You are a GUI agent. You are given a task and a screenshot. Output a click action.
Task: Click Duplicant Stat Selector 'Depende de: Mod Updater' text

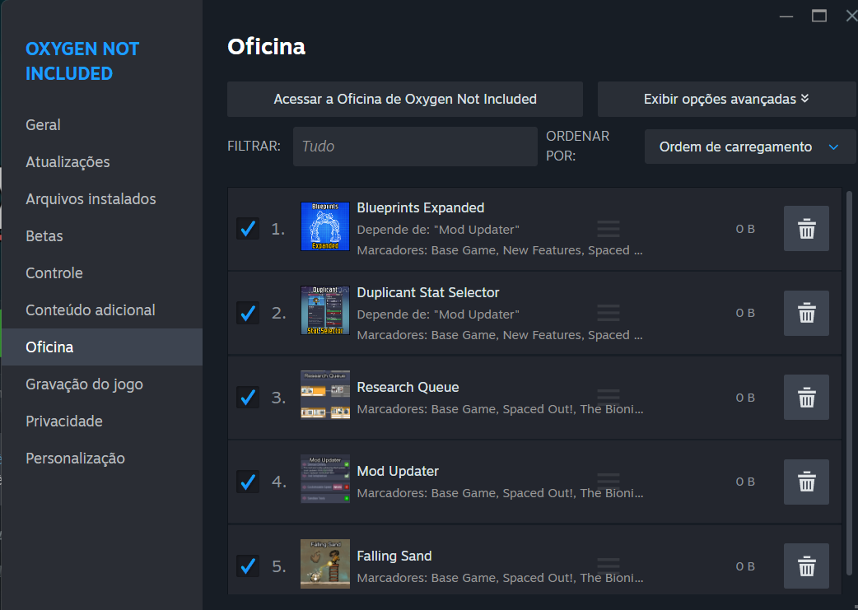[438, 314]
